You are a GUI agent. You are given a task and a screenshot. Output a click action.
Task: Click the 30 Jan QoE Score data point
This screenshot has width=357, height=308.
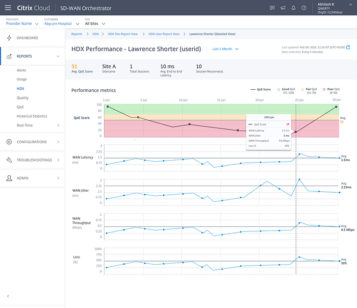click(336, 107)
